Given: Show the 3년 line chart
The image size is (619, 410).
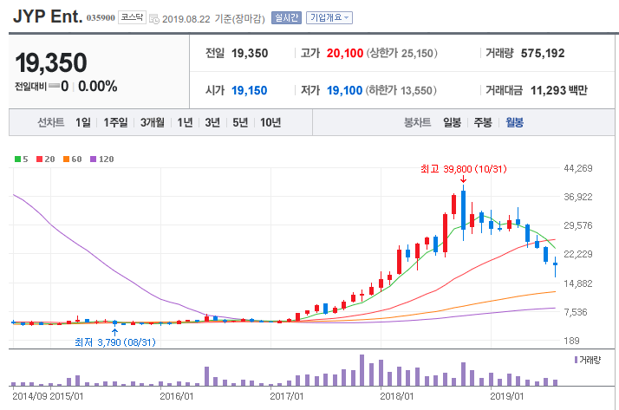Looking at the screenshot, I should 212,123.
